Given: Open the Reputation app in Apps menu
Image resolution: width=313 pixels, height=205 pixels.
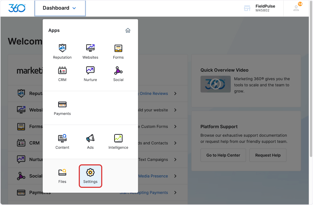Looking at the screenshot, I should click(62, 52).
